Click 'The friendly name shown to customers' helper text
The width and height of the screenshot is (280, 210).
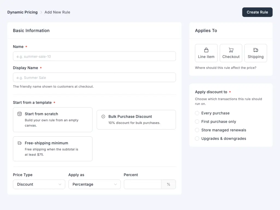click(x=53, y=86)
